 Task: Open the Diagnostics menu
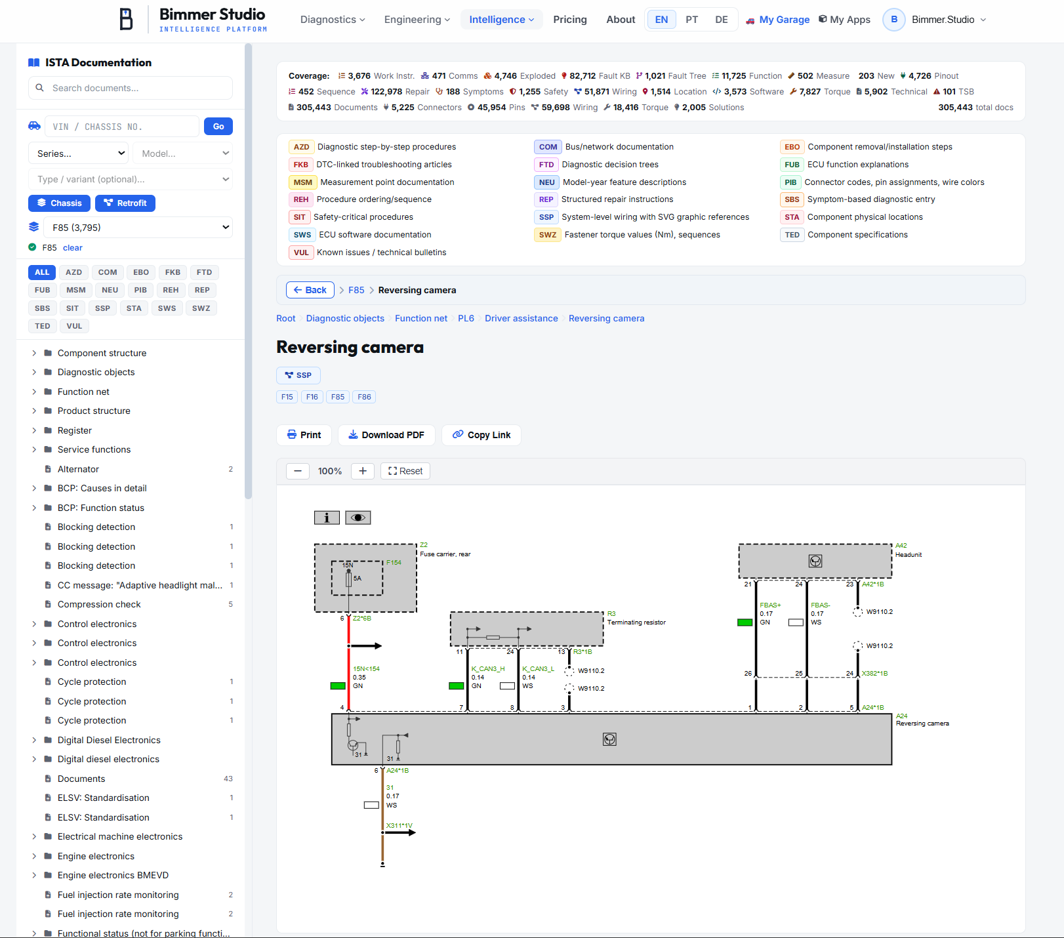(x=333, y=20)
